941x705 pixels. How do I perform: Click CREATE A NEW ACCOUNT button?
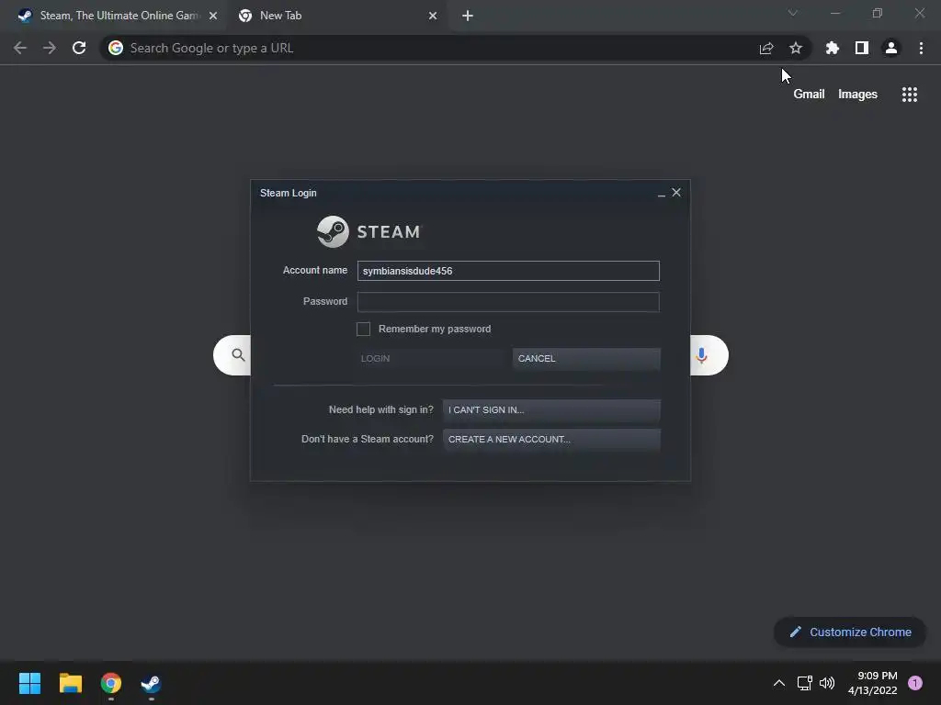pyautogui.click(x=551, y=440)
